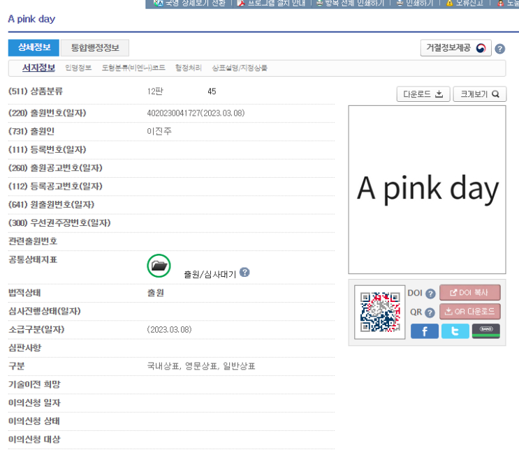The height and width of the screenshot is (454, 519).
Task: Click the (641) 원출원번호(일자) label
Action: (51, 204)
